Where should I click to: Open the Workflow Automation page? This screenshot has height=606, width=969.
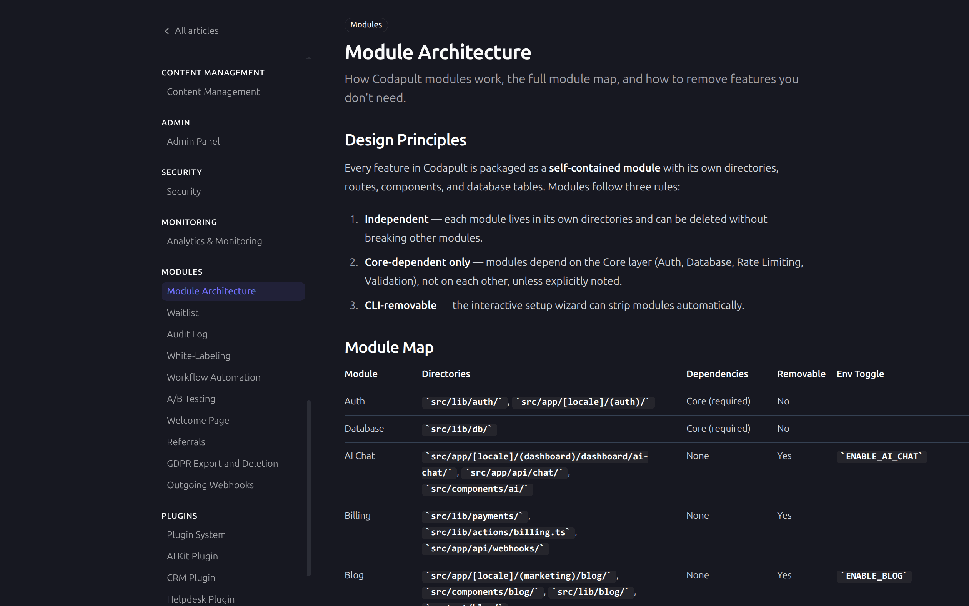213,377
